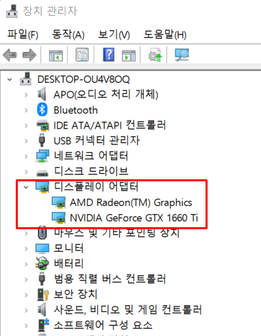
Task: Select the DESKTOP-OU4V8OQ label
Action: 84,79
